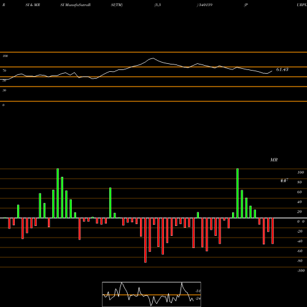Click the -100 label on the MR axis
Image resolution: width=307 pixels, height=307 pixels.
pos(301,271)
